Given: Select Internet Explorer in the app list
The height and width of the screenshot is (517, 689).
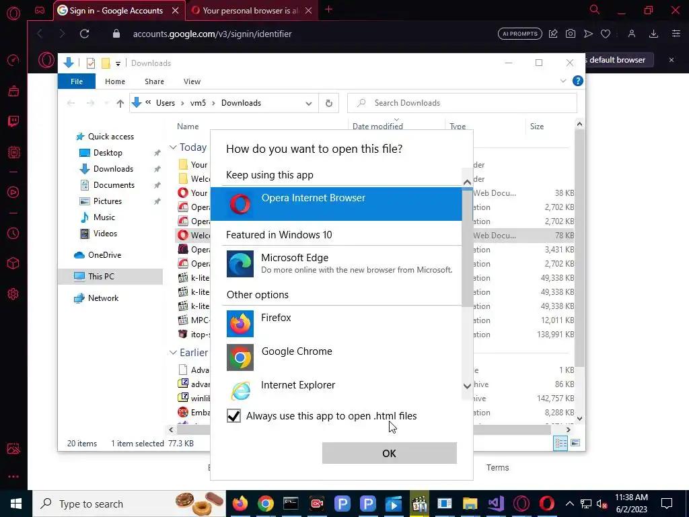Looking at the screenshot, I should pos(336,390).
